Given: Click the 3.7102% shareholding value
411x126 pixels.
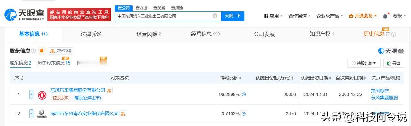Looking at the screenshot, I should (231, 113).
